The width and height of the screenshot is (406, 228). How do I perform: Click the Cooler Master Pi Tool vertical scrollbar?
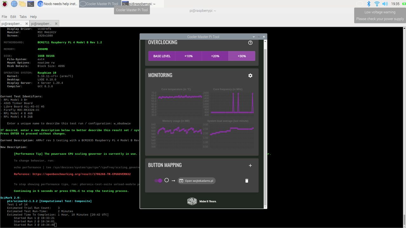click(265, 124)
